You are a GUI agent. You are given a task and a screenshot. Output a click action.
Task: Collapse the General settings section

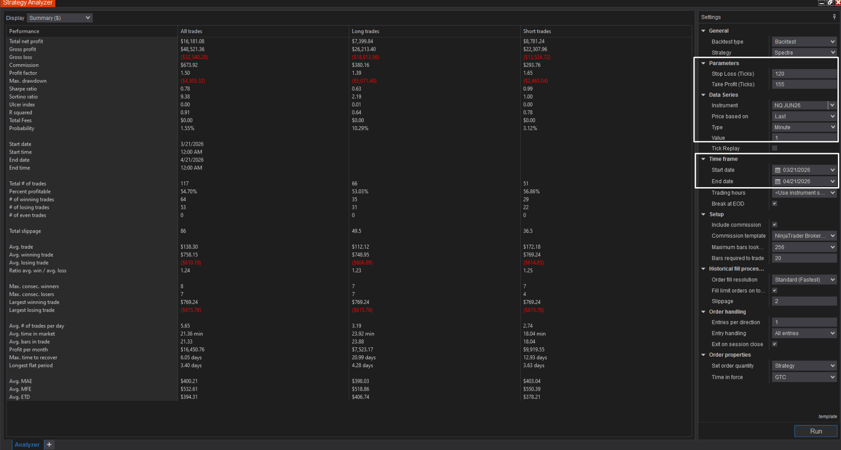pos(703,31)
